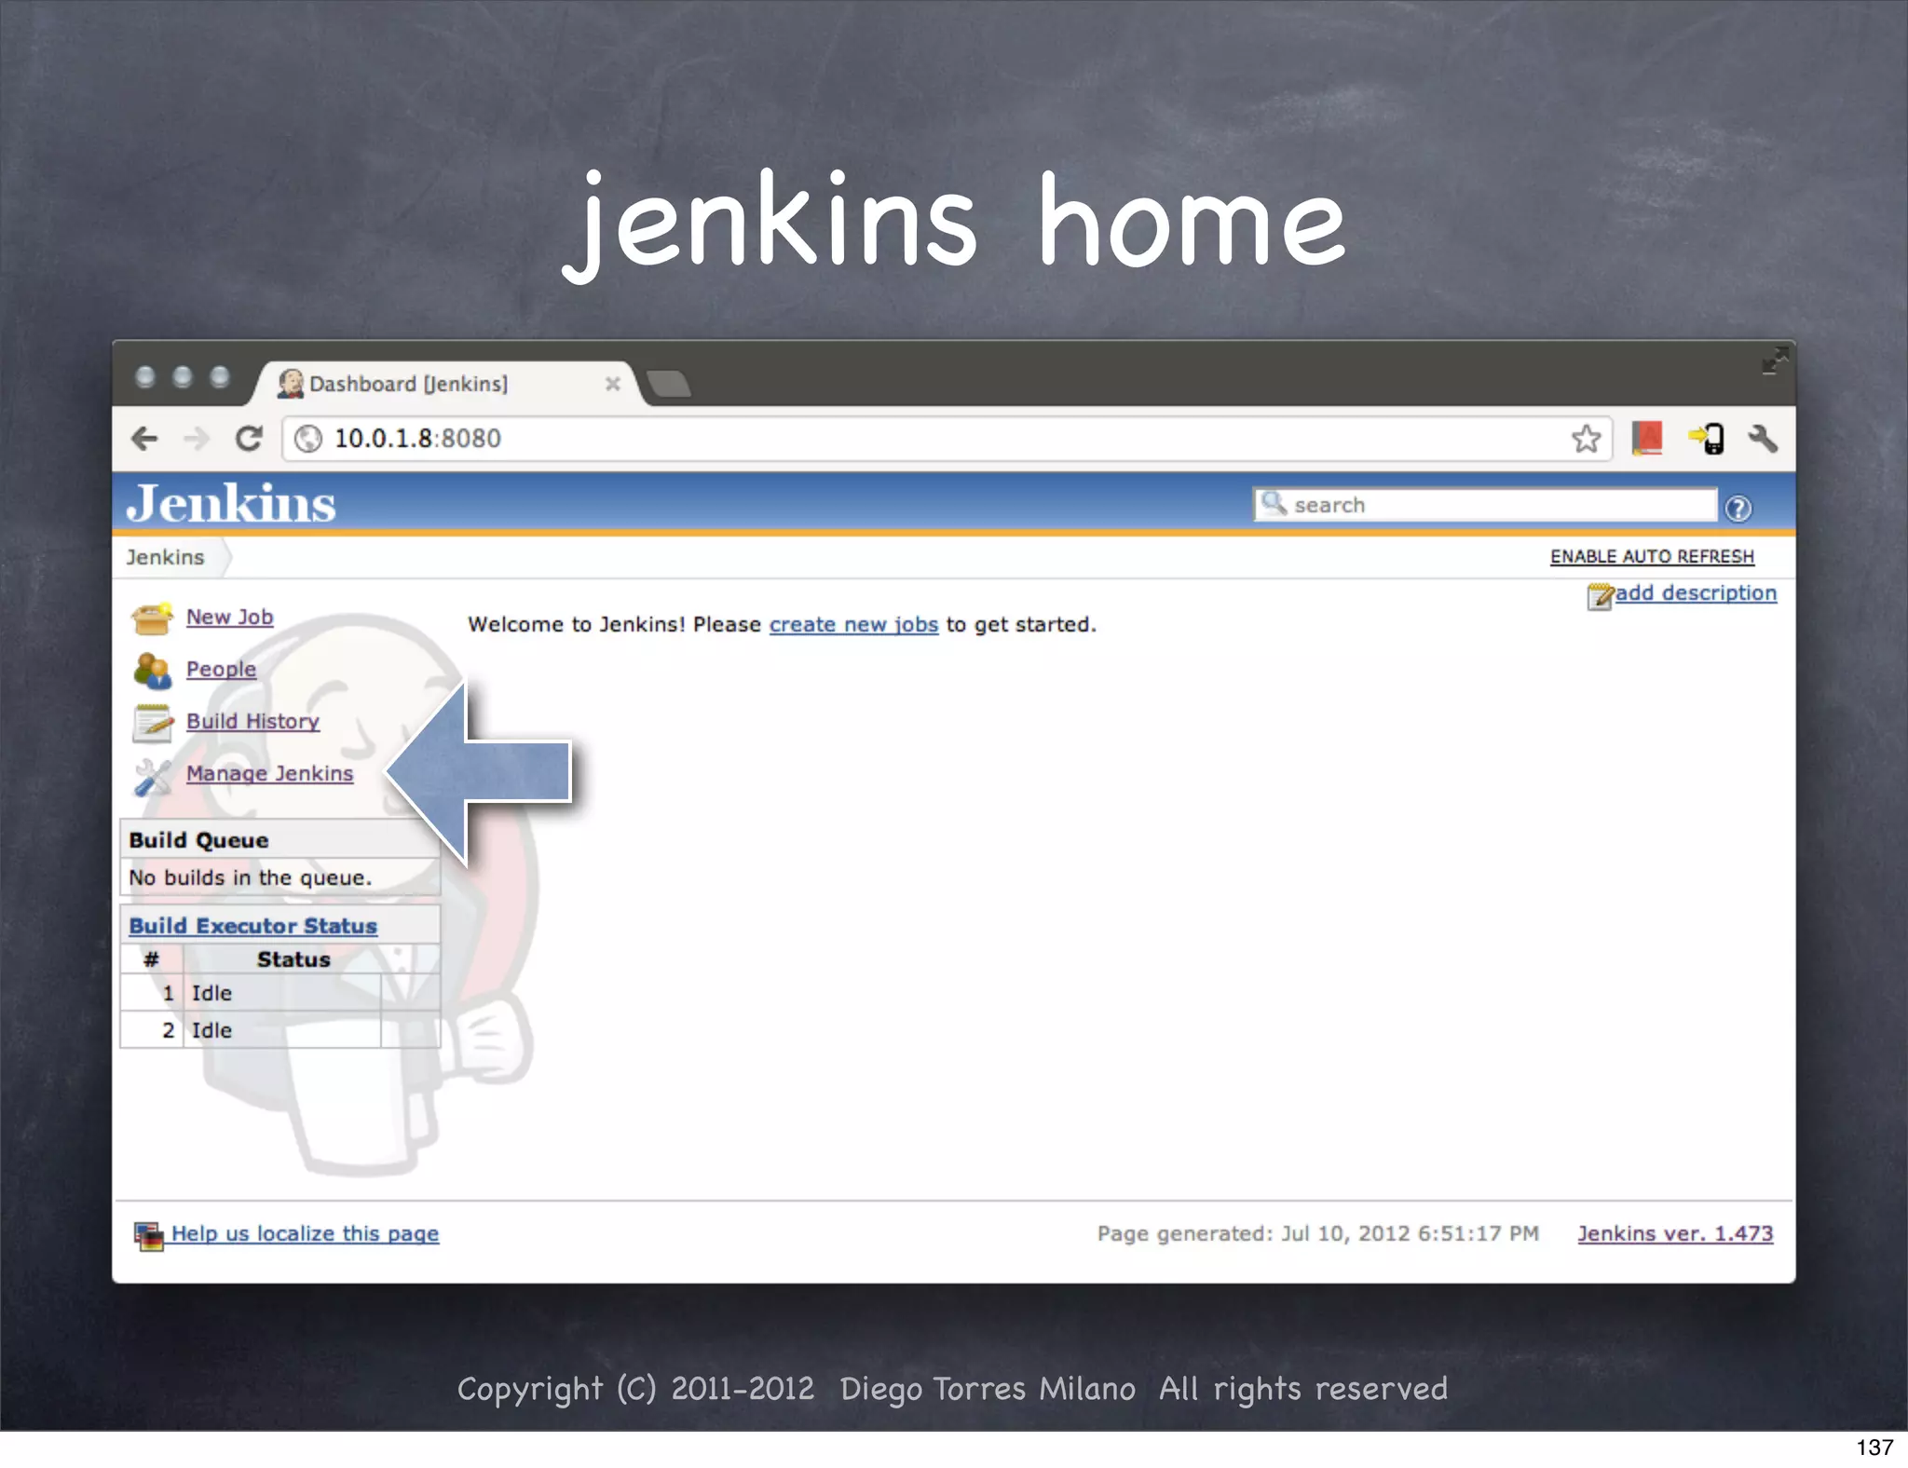Click the red bookmark extension icon

pyautogui.click(x=1647, y=439)
